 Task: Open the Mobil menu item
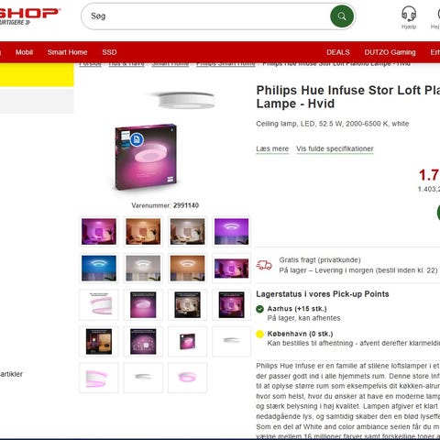click(x=24, y=52)
